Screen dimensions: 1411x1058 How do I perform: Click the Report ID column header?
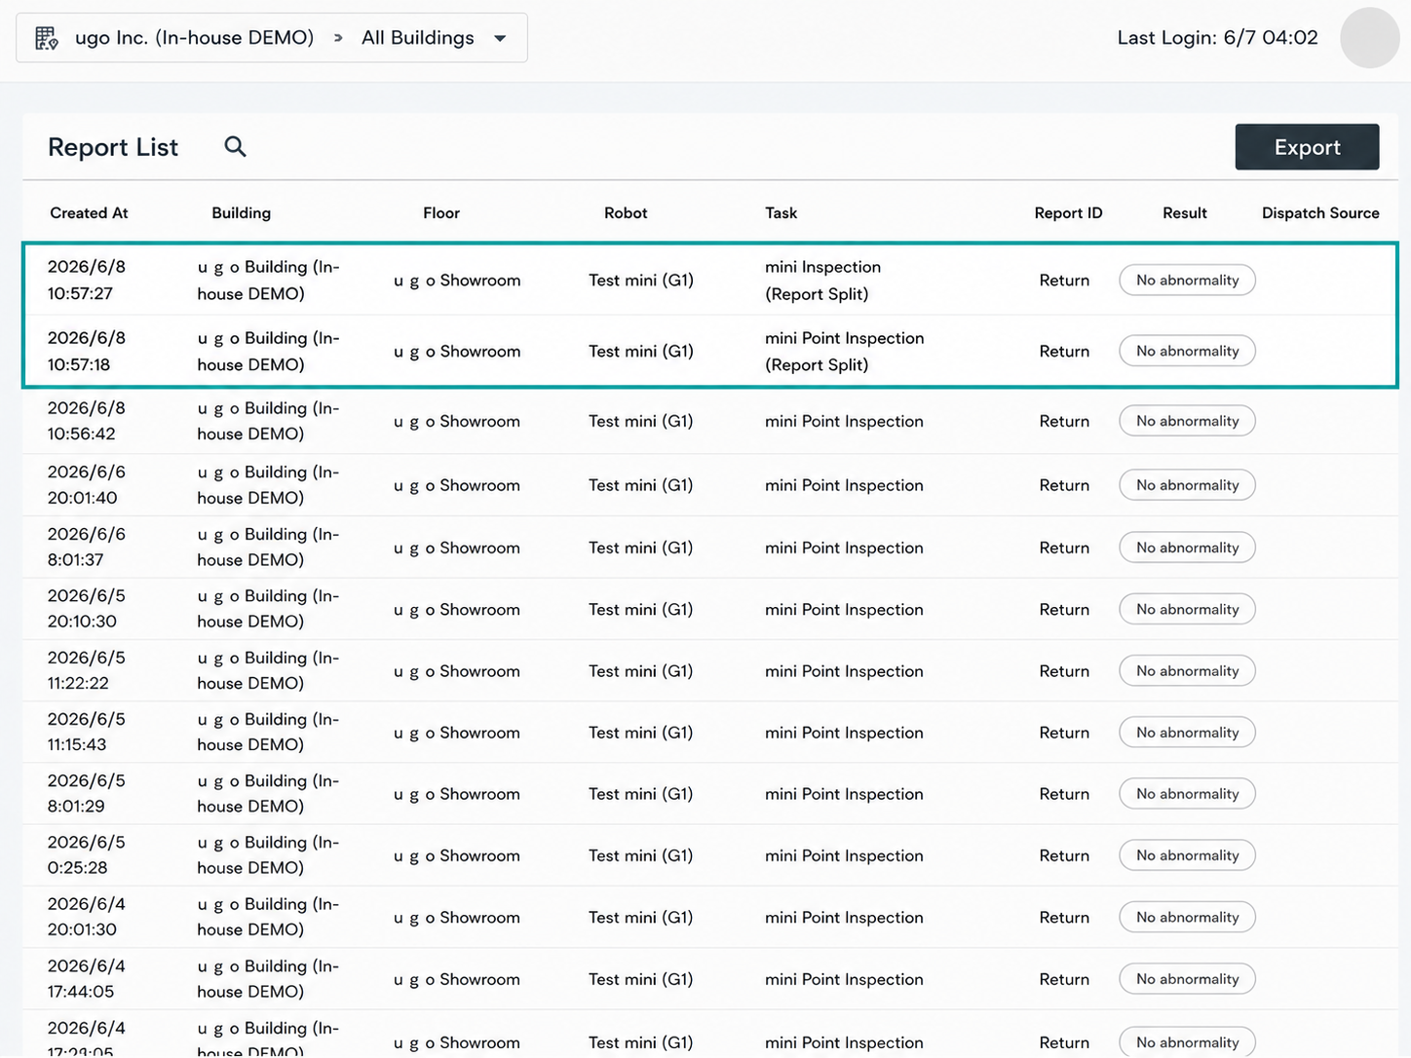[1068, 212]
